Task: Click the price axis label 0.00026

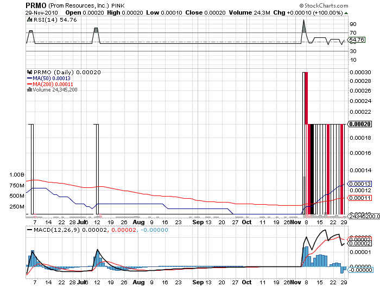Action: [x=360, y=90]
